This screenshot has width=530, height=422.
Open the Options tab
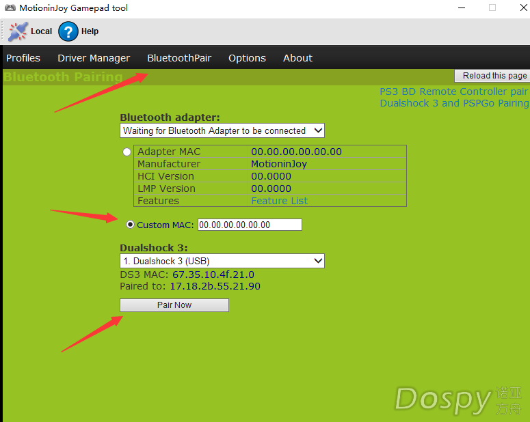point(247,58)
